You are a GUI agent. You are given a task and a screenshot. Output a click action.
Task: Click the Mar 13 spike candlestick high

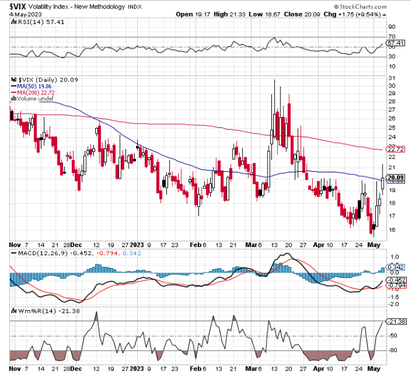click(274, 80)
